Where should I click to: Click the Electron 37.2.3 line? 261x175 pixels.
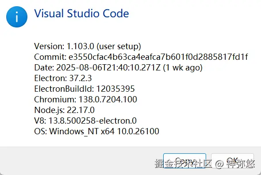(x=63, y=78)
